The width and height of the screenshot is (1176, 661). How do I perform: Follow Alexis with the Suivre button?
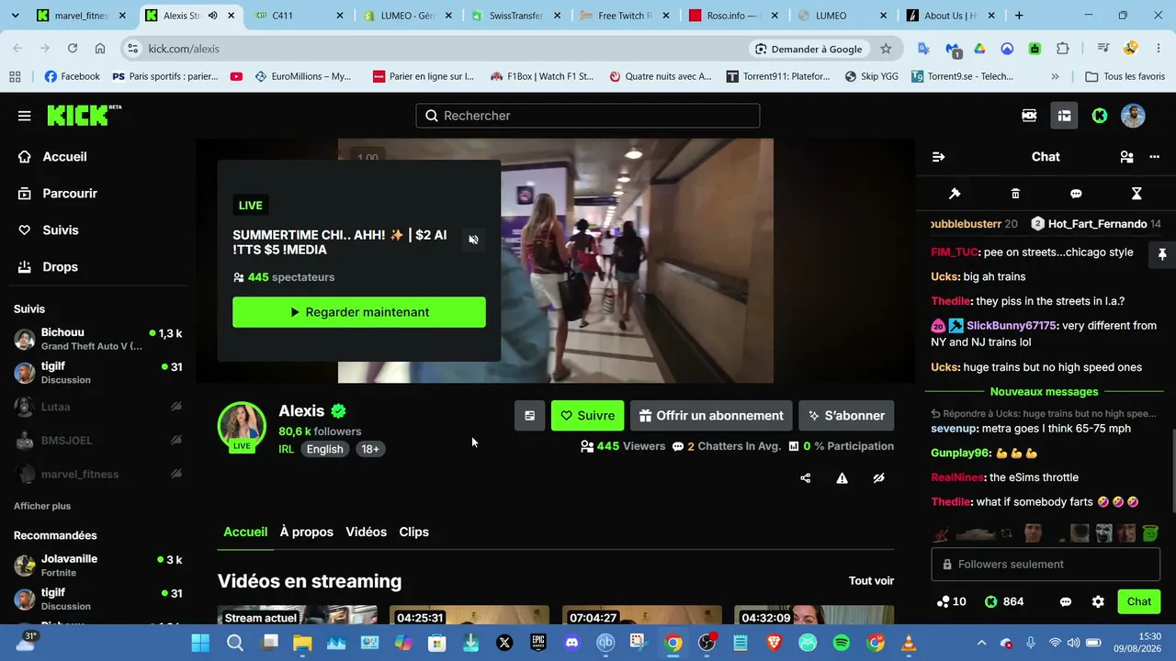pyautogui.click(x=588, y=416)
